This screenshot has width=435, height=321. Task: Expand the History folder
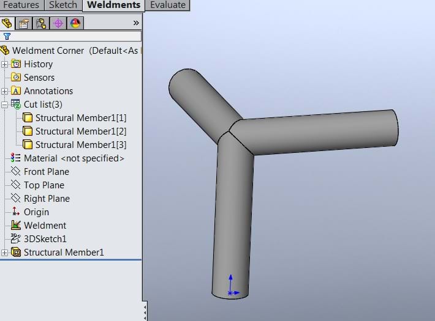[x=5, y=64]
